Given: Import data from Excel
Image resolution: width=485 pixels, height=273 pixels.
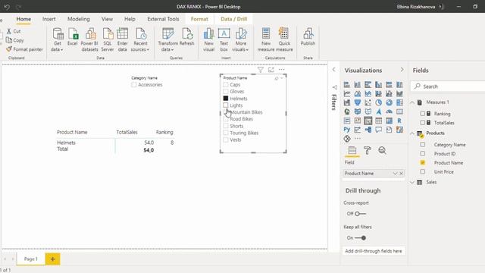Looking at the screenshot, I should click(73, 37).
